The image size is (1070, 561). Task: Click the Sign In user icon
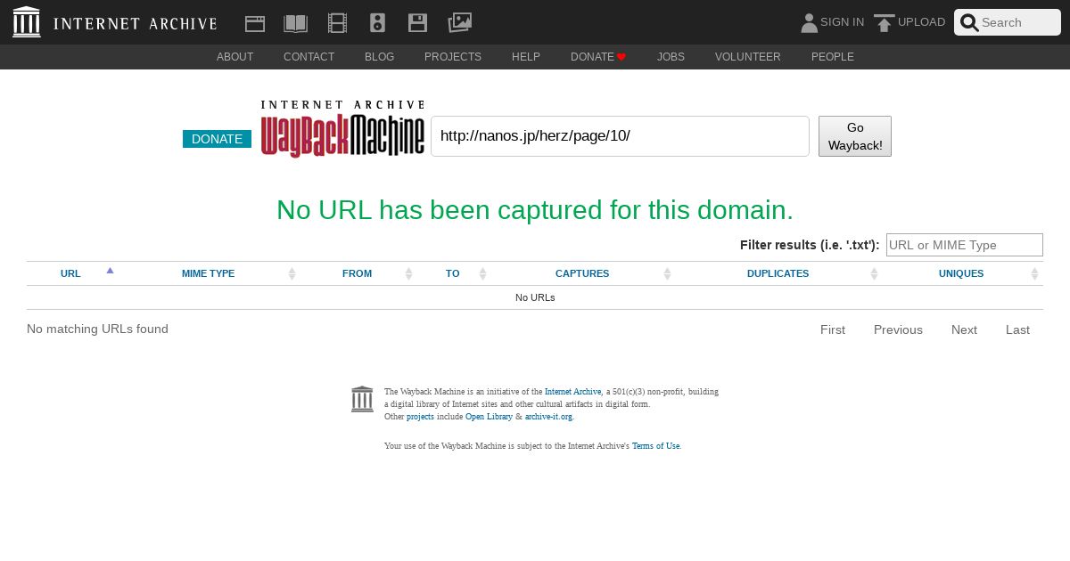click(809, 22)
